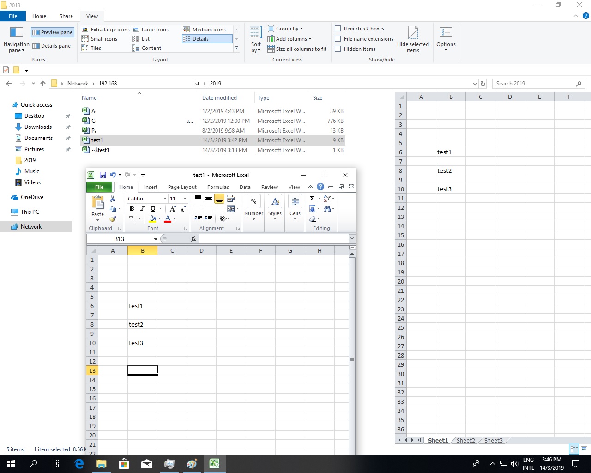Click the Windows Start button
The image size is (591, 473).
tap(11, 464)
